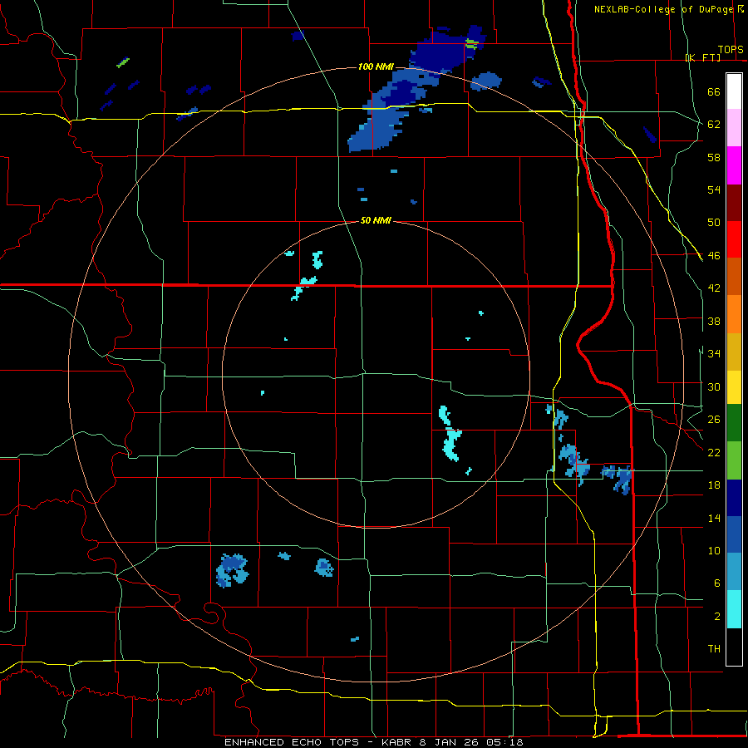The height and width of the screenshot is (748, 748).
Task: Click the TOPS legend title
Action: 731,50
